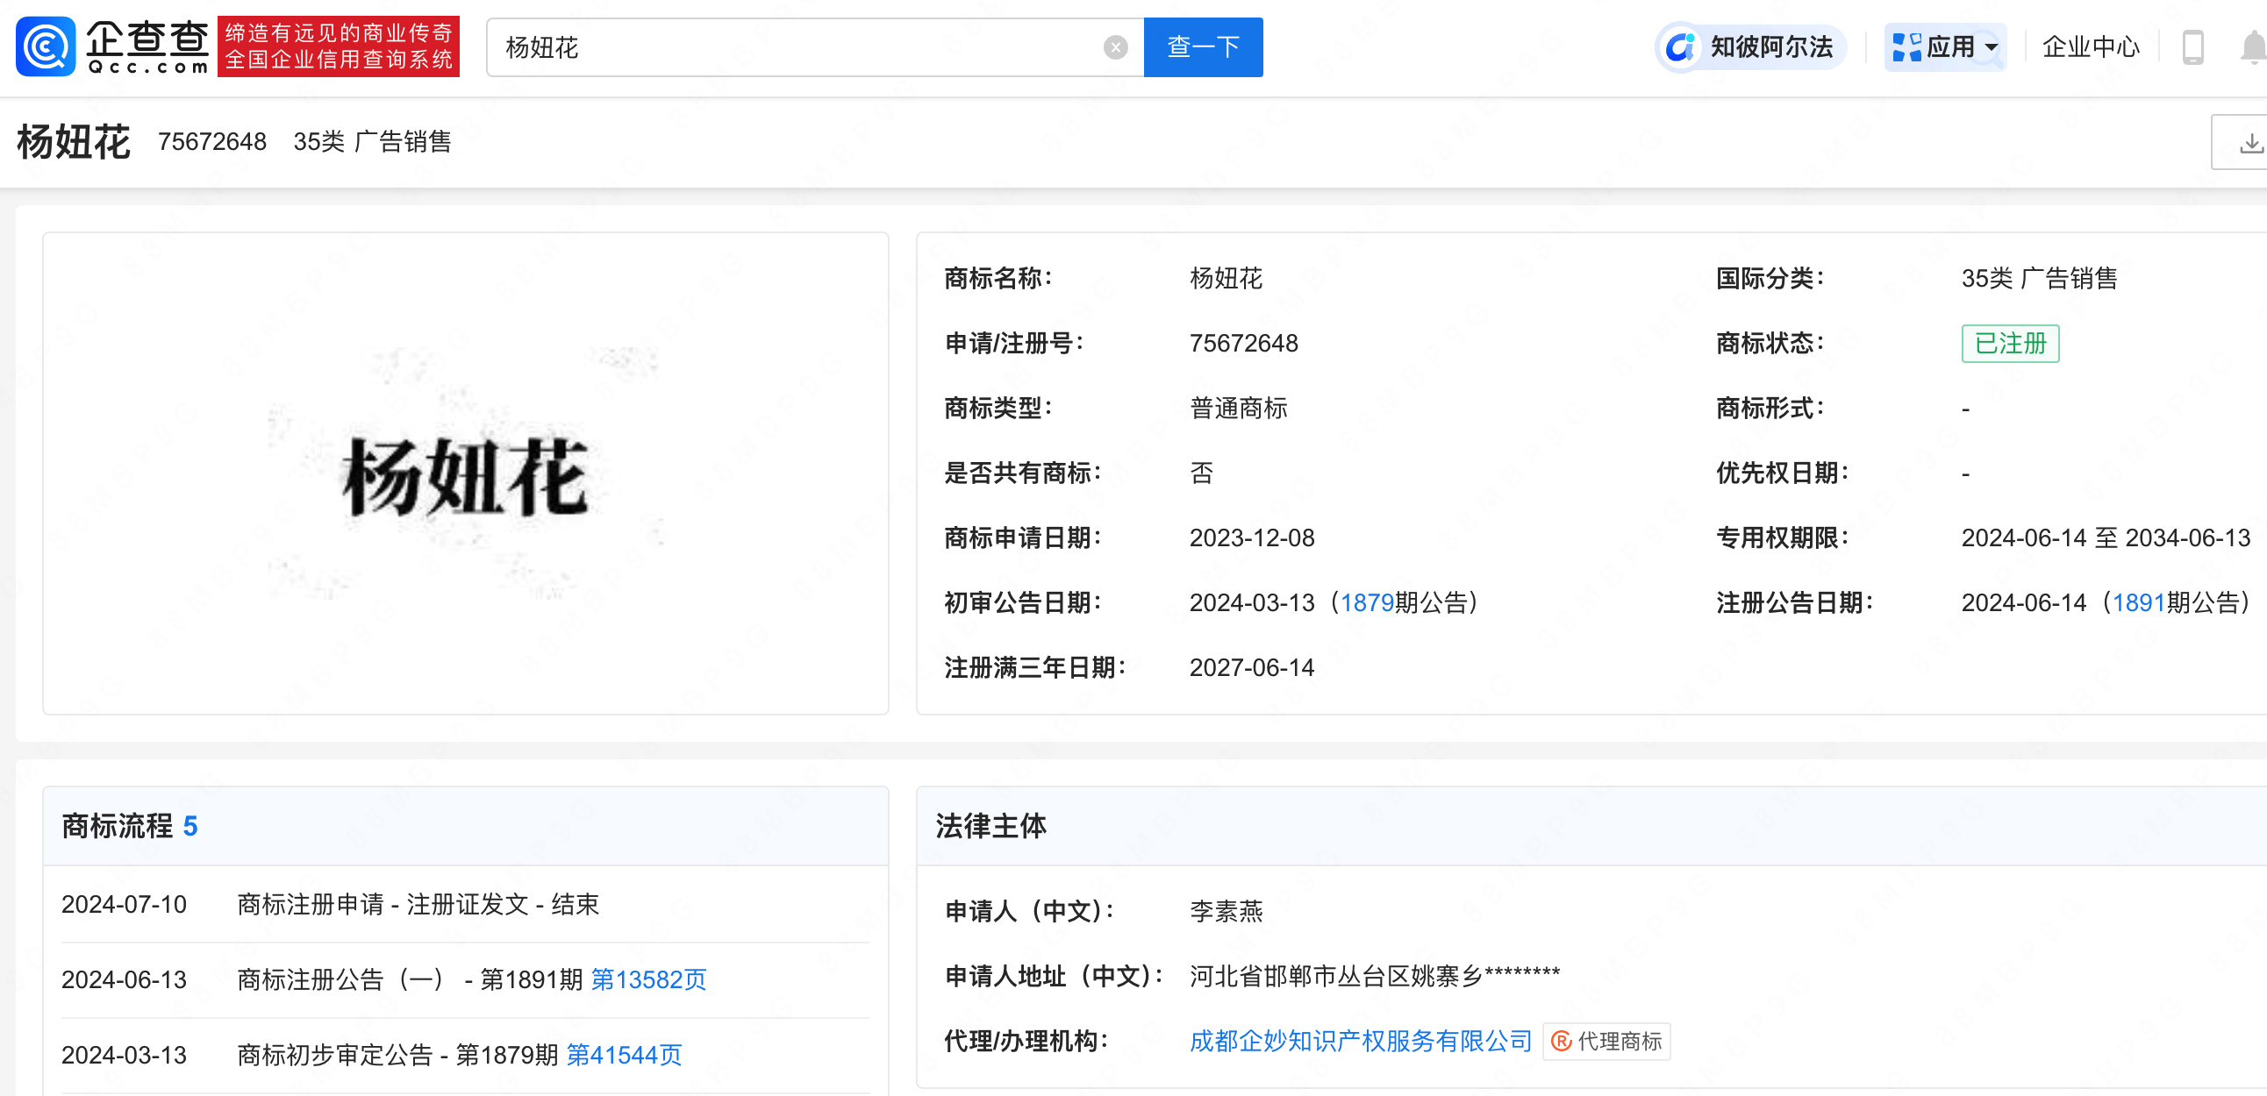Click the 2024-07-10 process row

[x=466, y=904]
